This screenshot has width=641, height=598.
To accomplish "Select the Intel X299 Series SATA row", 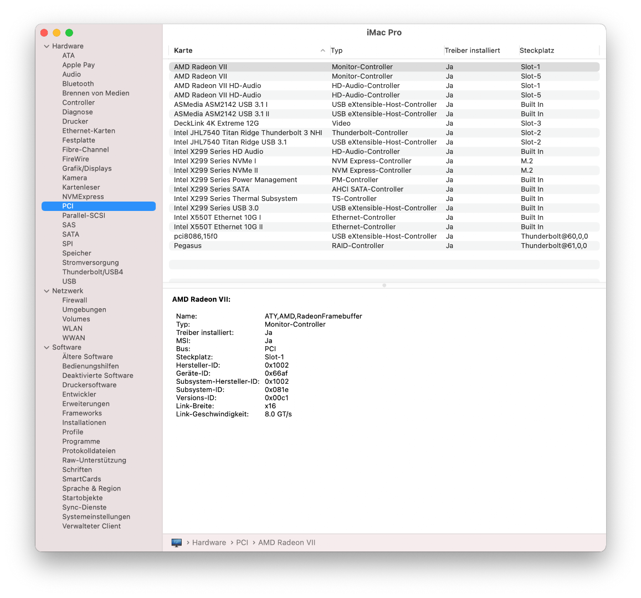I will [x=384, y=189].
